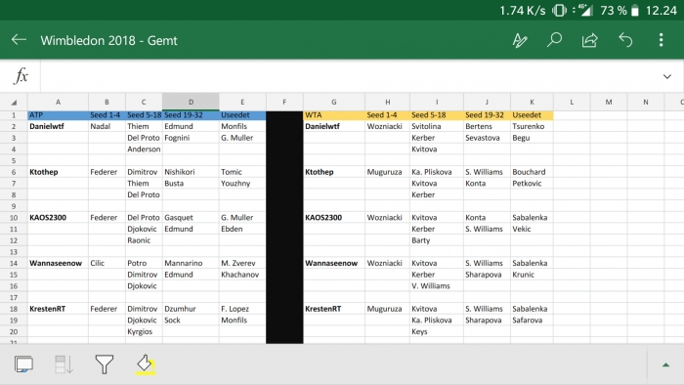The image size is (684, 385).
Task: Select the cell containing Safarova
Action: (x=532, y=321)
